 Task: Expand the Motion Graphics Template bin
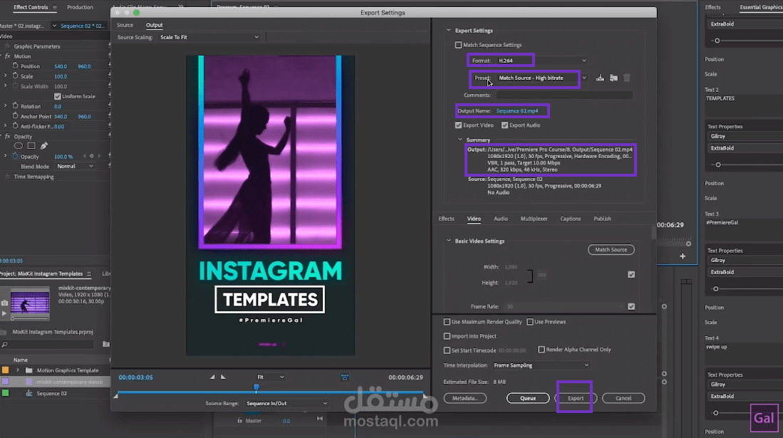point(18,370)
